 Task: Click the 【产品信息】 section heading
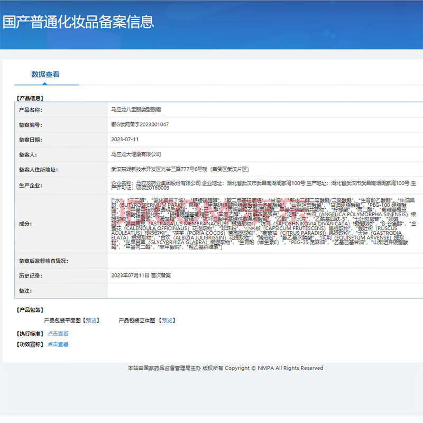click(x=30, y=98)
